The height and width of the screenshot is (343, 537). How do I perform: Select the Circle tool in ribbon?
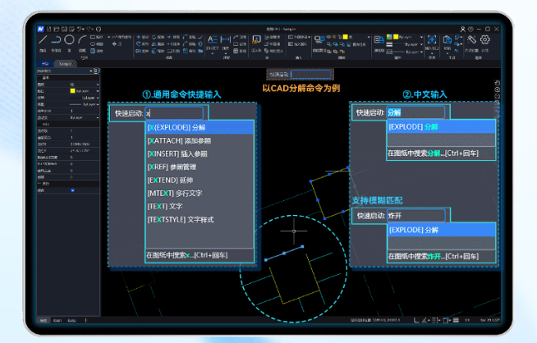click(x=70, y=39)
